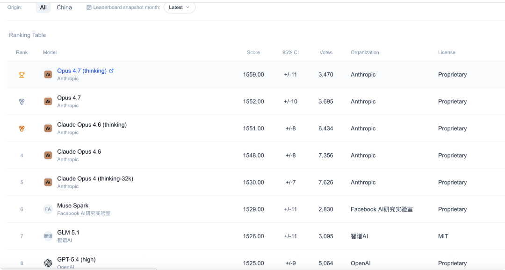Click OpenAI in the Organization column
The height and width of the screenshot is (270, 505).
[361, 263]
